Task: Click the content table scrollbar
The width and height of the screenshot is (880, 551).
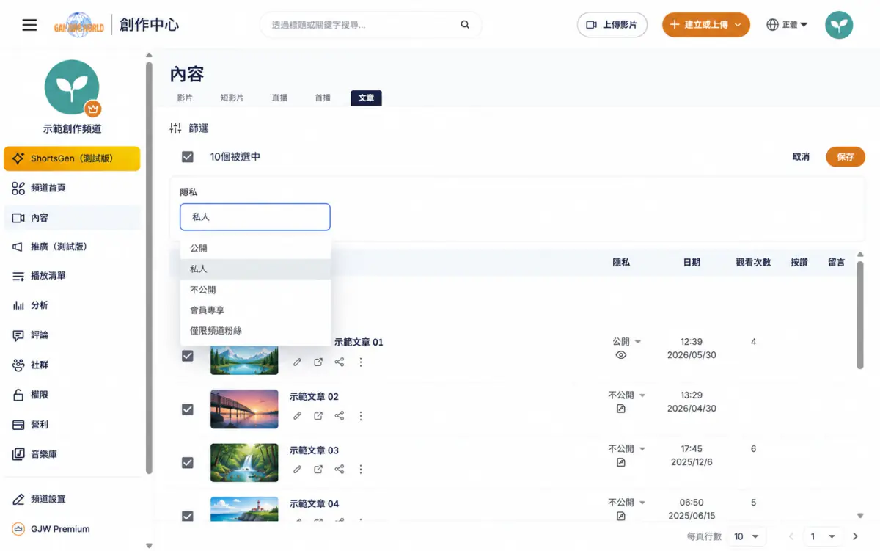Action: coord(860,315)
